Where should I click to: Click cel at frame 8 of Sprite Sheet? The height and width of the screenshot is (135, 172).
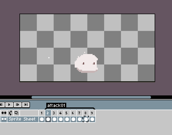point(86,119)
